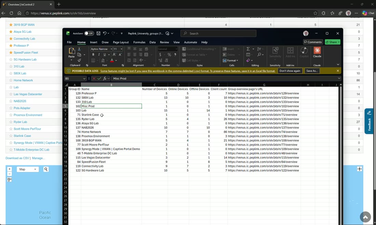Image resolution: width=376 pixels, height=225 pixels.
Task: Collapse the Excel ribbon with the chevron
Action: (338, 64)
